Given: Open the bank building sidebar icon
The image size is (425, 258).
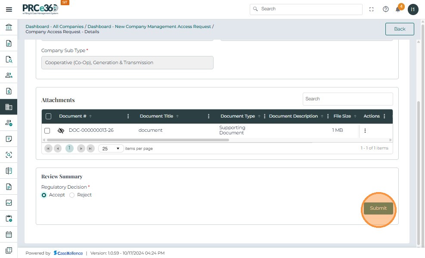Looking at the screenshot, I should click(x=9, y=27).
